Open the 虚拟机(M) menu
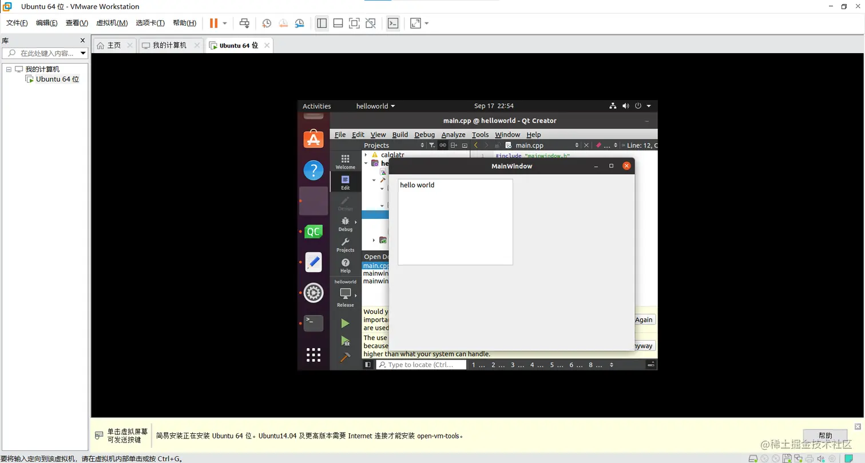The height and width of the screenshot is (463, 865). pos(112,23)
